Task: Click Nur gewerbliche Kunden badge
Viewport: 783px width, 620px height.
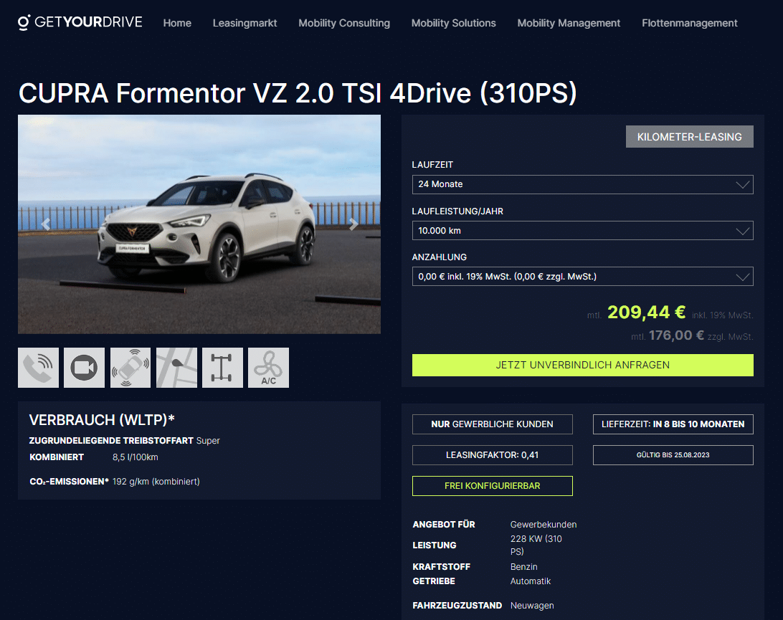Action: pyautogui.click(x=493, y=424)
